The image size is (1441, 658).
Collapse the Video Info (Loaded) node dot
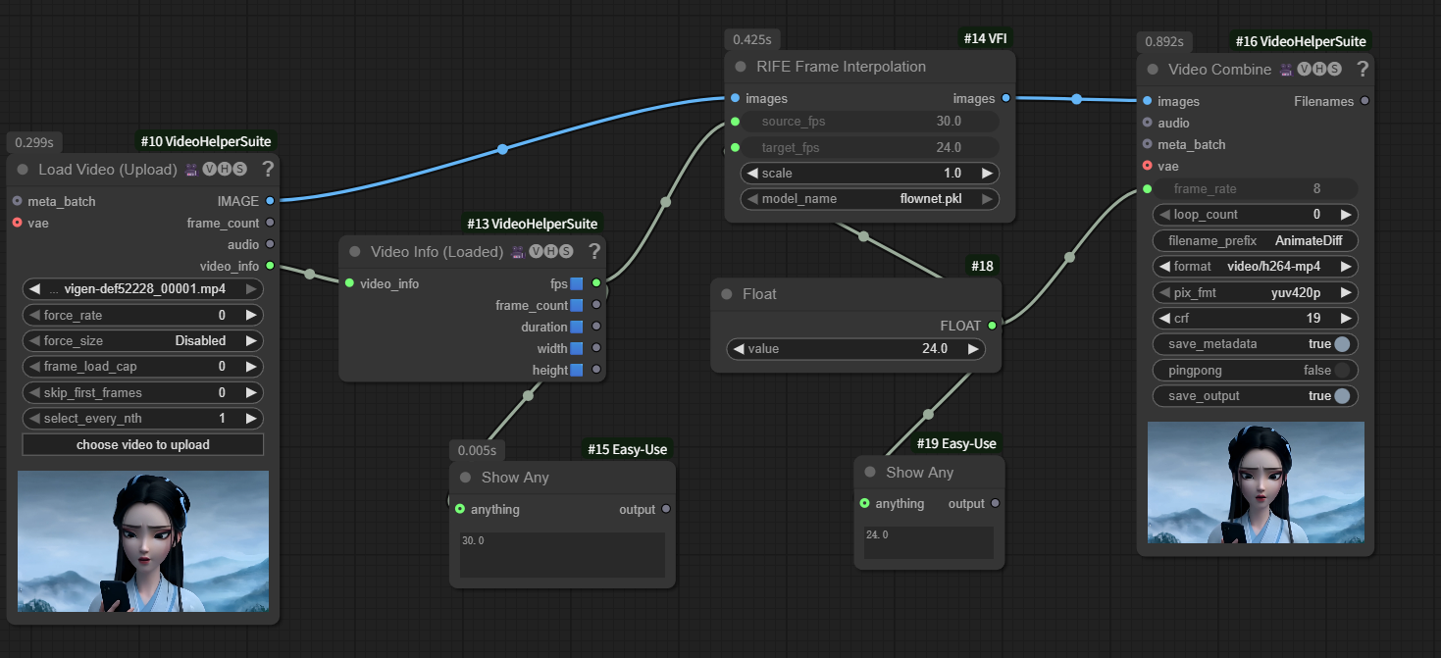(x=354, y=252)
